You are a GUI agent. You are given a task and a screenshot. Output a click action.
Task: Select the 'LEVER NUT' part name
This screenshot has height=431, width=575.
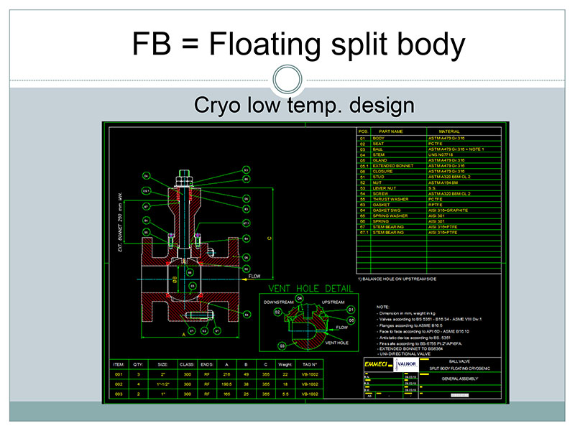[x=385, y=188]
